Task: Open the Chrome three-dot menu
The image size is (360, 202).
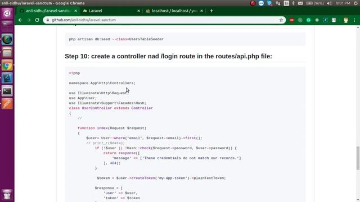Action: coord(354,20)
